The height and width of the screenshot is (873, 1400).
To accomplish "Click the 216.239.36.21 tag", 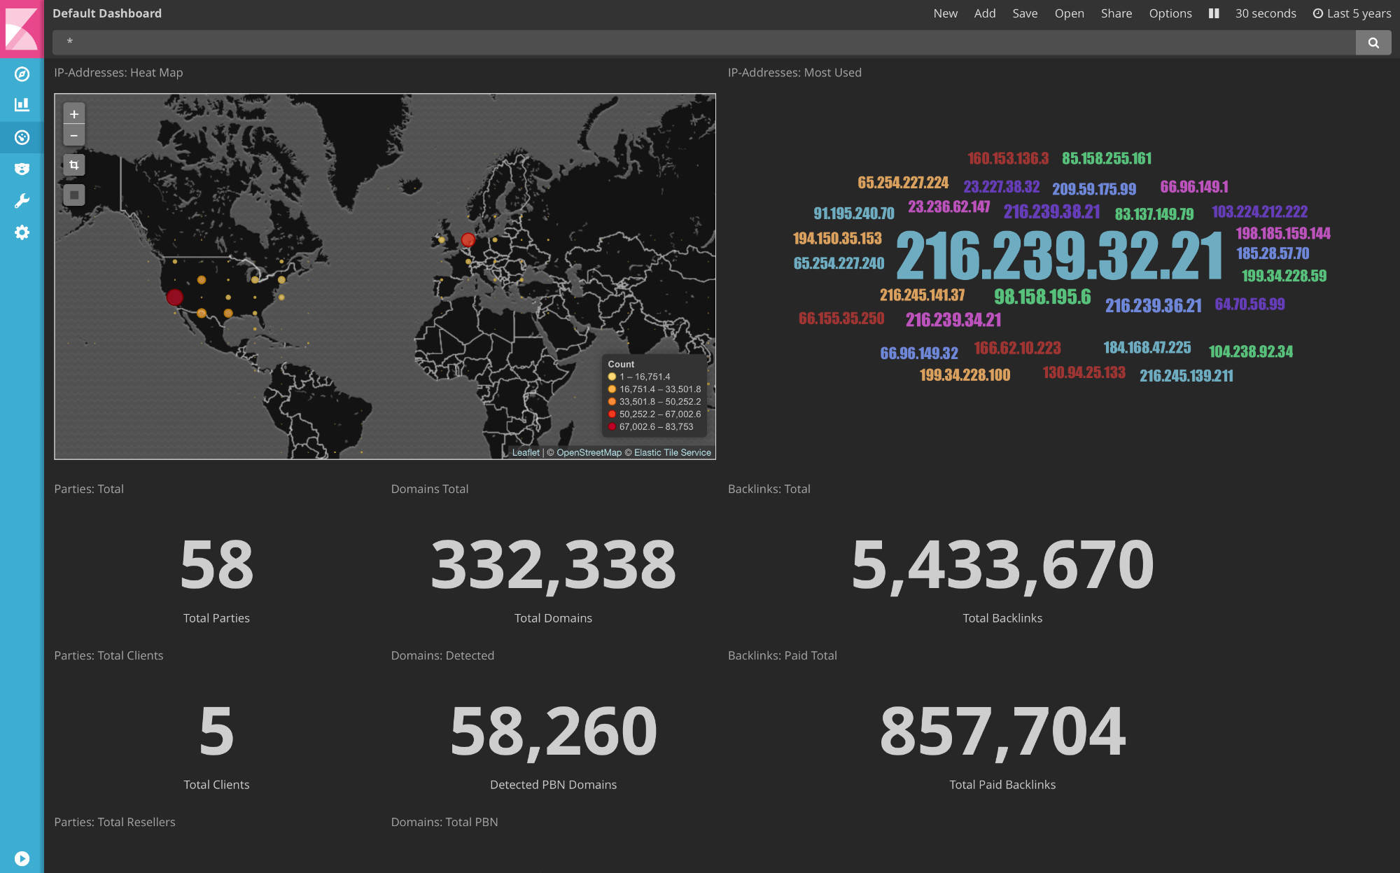I will click(1154, 306).
